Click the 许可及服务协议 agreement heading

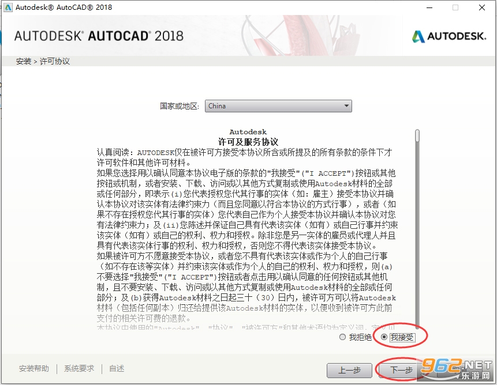248,142
